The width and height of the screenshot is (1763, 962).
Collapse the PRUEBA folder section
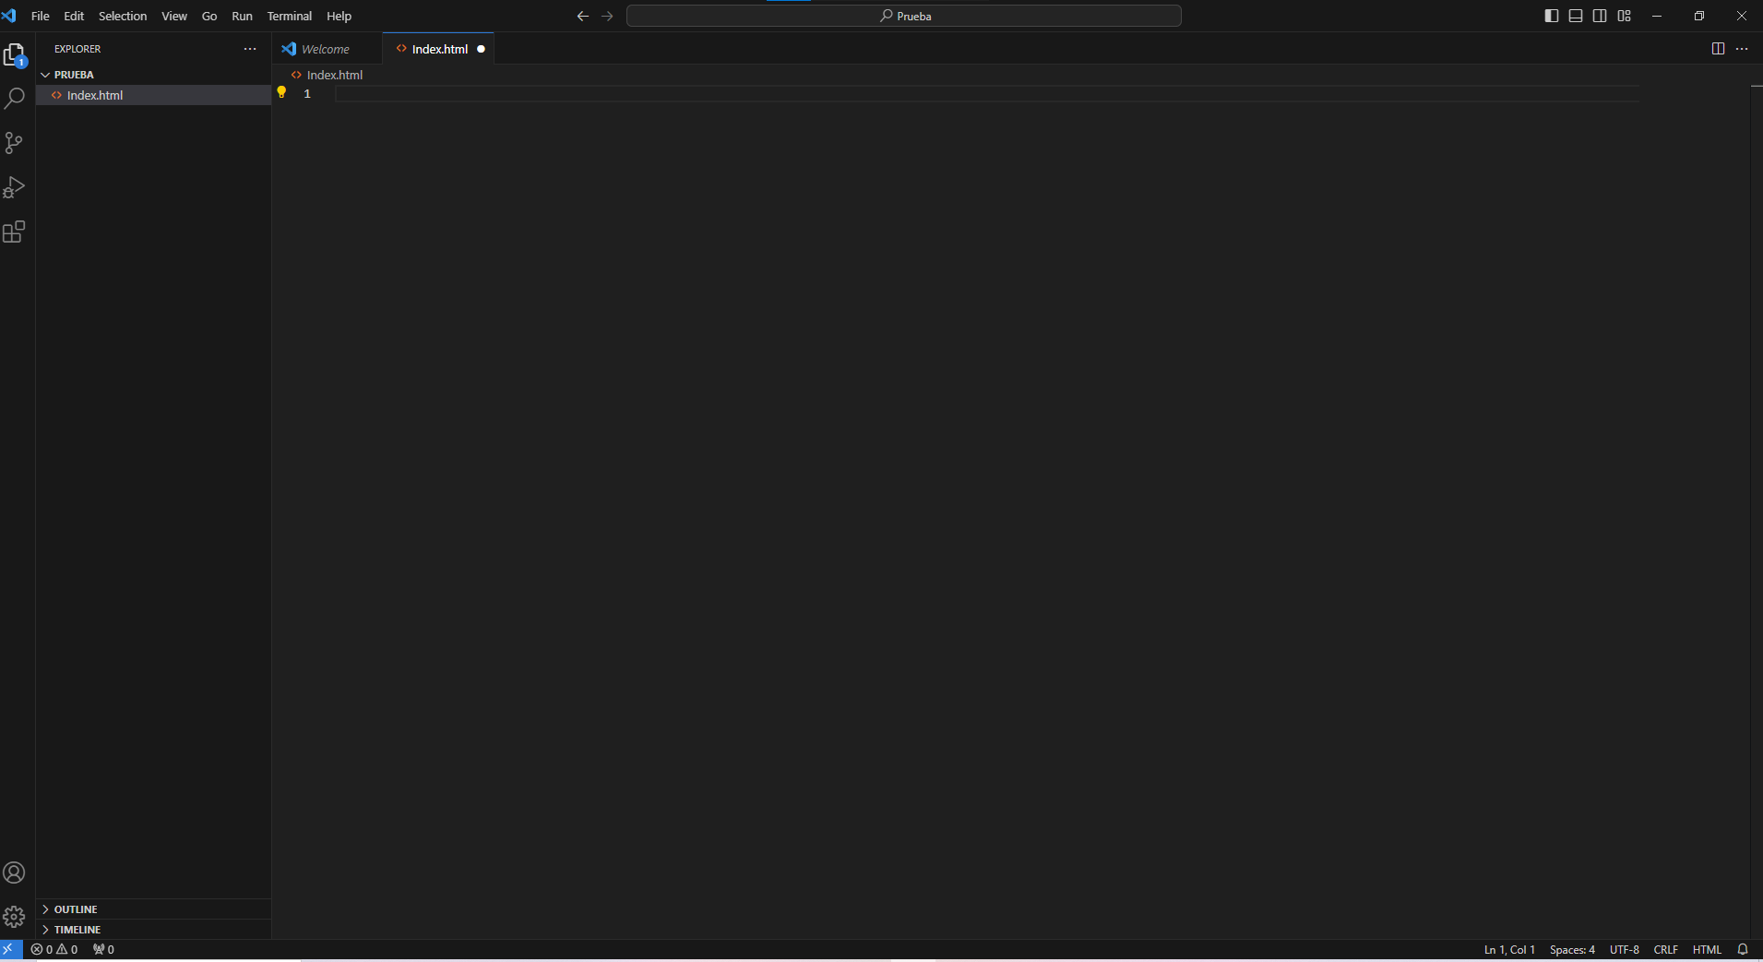click(x=153, y=75)
